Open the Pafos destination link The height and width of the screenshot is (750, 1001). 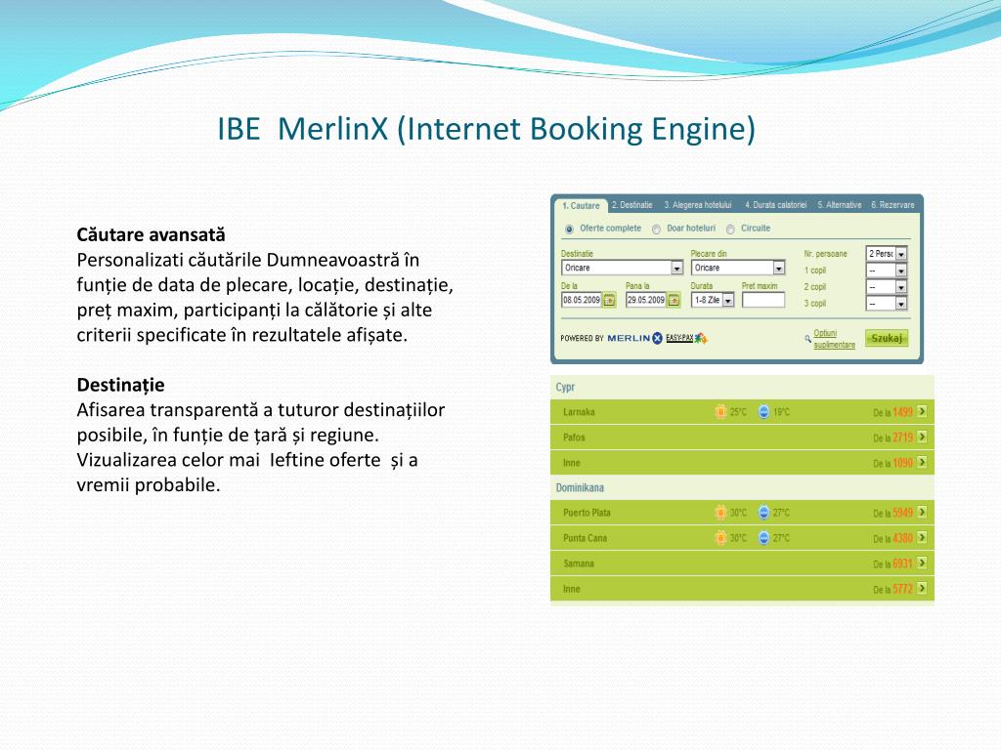(574, 437)
